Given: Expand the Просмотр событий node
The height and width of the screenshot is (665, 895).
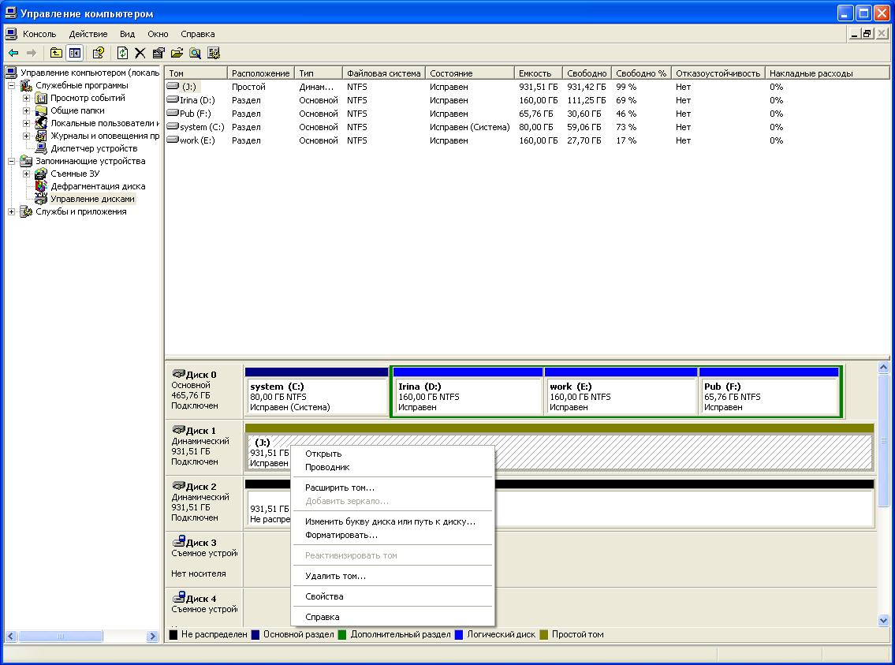Looking at the screenshot, I should 26,98.
